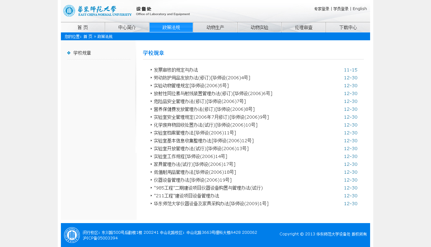Open the 首页 navigation tab

pos(83,27)
